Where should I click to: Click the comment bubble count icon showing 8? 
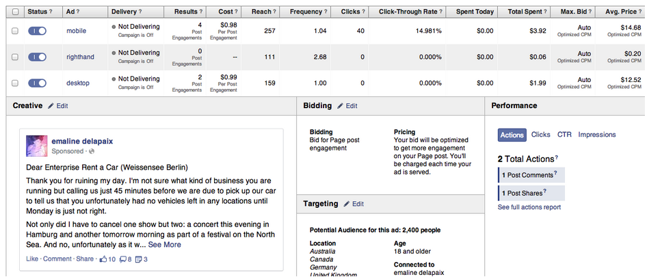(123, 260)
